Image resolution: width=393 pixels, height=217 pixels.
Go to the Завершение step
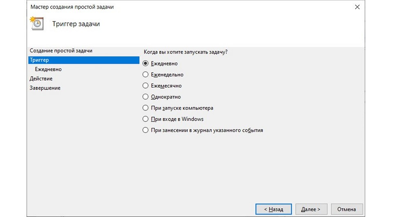point(45,88)
